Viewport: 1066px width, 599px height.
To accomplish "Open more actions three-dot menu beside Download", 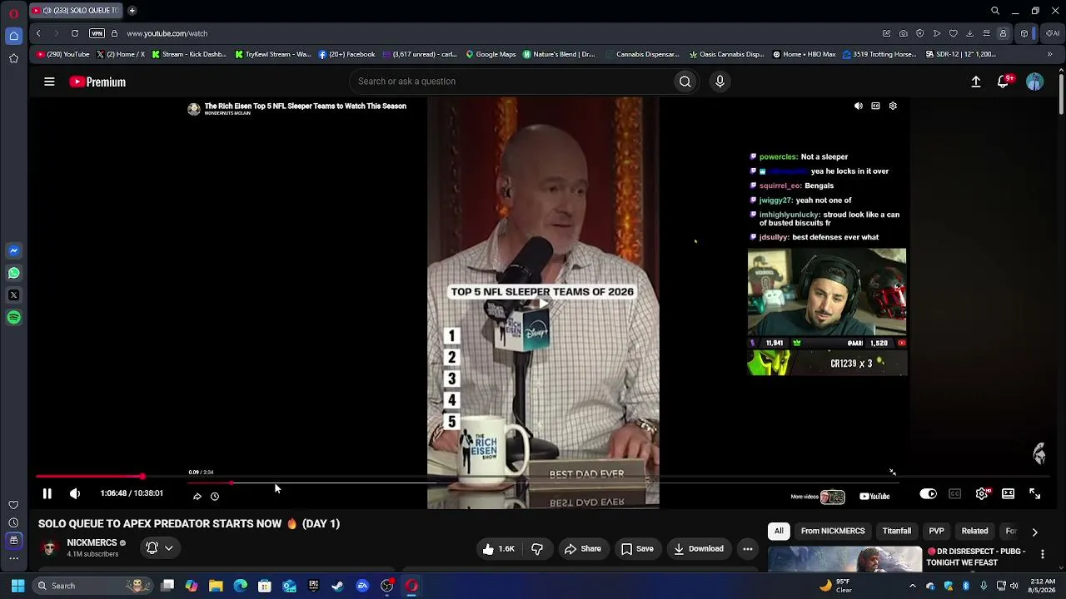I will click(x=748, y=549).
